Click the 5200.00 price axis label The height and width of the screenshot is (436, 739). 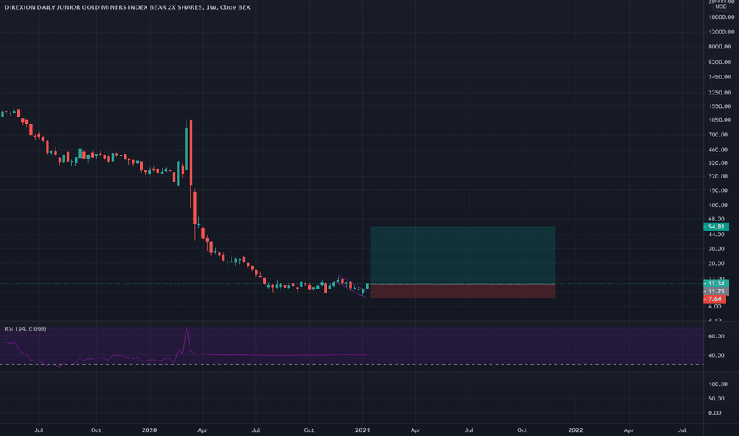pyautogui.click(x=721, y=62)
